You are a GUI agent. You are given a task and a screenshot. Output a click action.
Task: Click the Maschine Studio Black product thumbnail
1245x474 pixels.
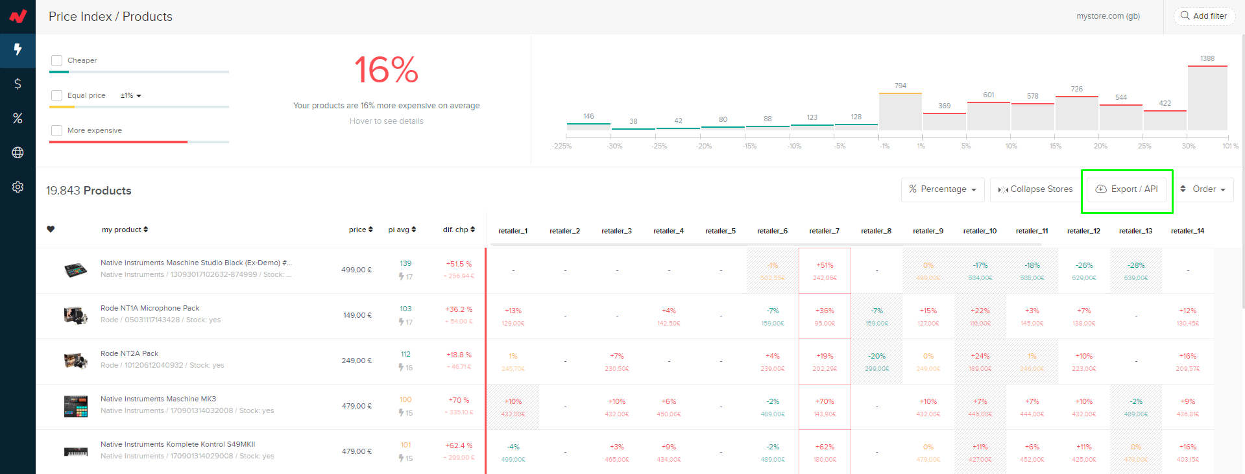(75, 270)
